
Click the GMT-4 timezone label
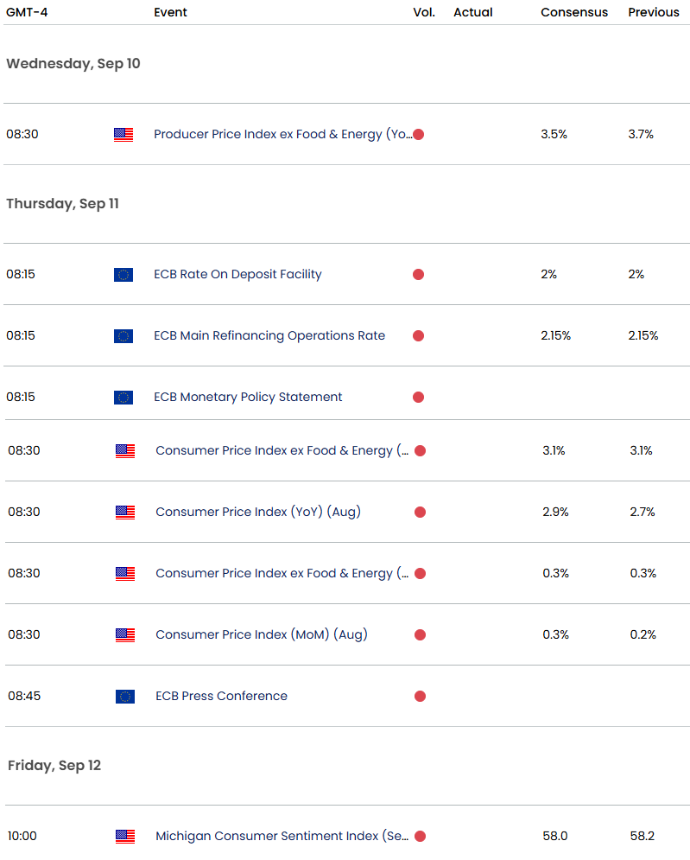coord(25,12)
